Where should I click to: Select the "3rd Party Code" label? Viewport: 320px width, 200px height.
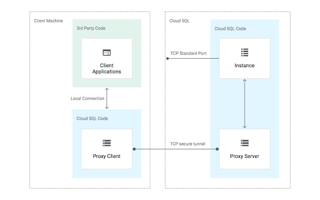click(91, 28)
